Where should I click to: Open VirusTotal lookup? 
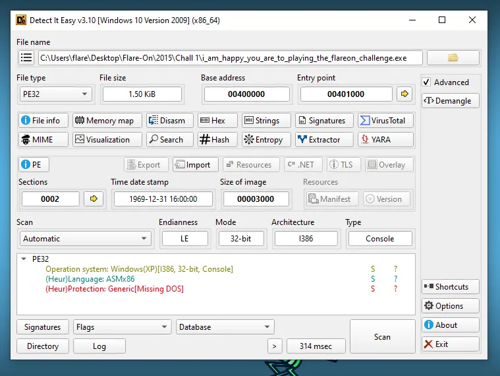[385, 121]
